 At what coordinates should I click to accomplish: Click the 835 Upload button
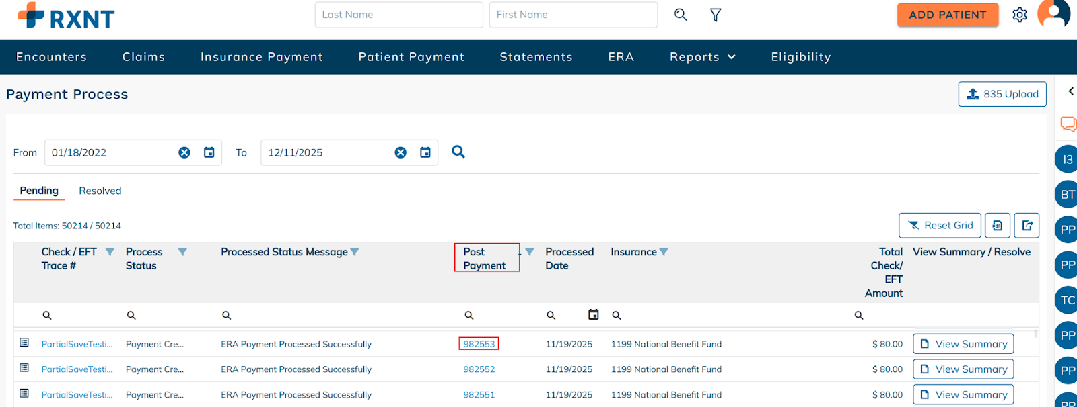tap(1002, 94)
